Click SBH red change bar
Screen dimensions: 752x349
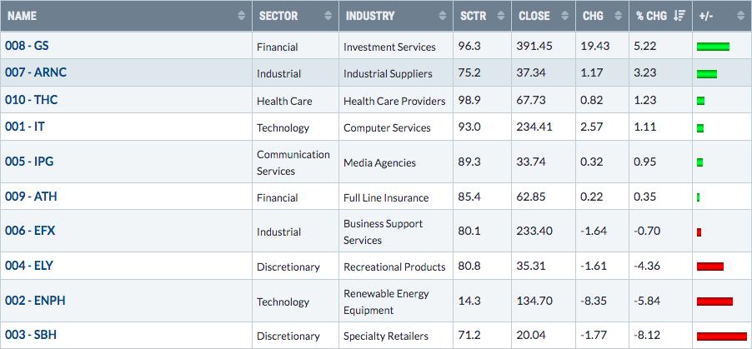[x=722, y=336]
